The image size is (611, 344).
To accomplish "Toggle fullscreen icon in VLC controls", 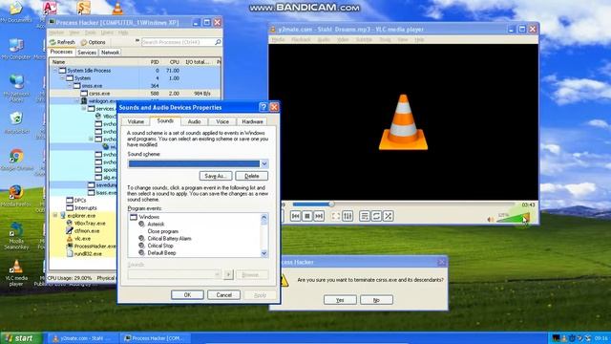I will coord(335,216).
